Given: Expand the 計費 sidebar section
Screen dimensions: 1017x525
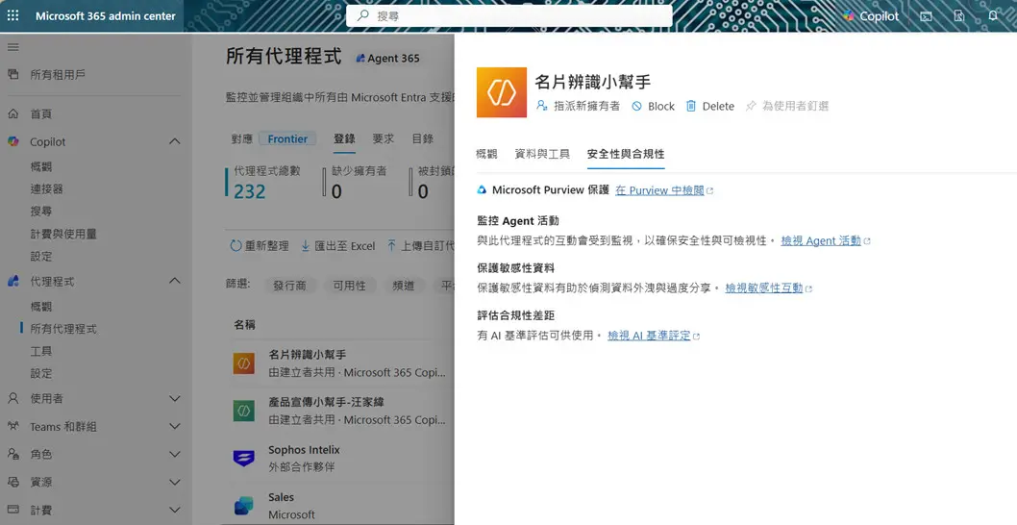Looking at the screenshot, I should (x=175, y=510).
